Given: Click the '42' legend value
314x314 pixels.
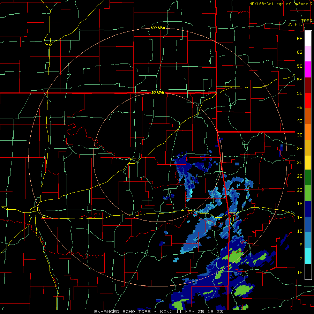Looking at the screenshot, I should tap(300, 121).
